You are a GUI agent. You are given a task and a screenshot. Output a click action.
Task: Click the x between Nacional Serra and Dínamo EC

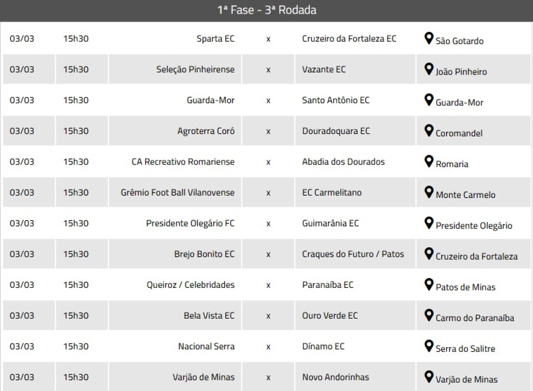(268, 347)
